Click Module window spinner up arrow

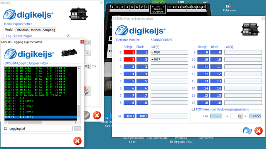click(89, 52)
